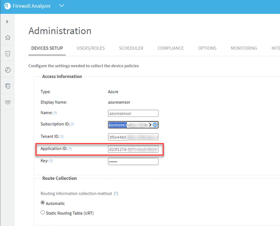The height and width of the screenshot is (226, 280).
Task: Click the stacked shield icon in the sidebar
Action: coord(7,86)
